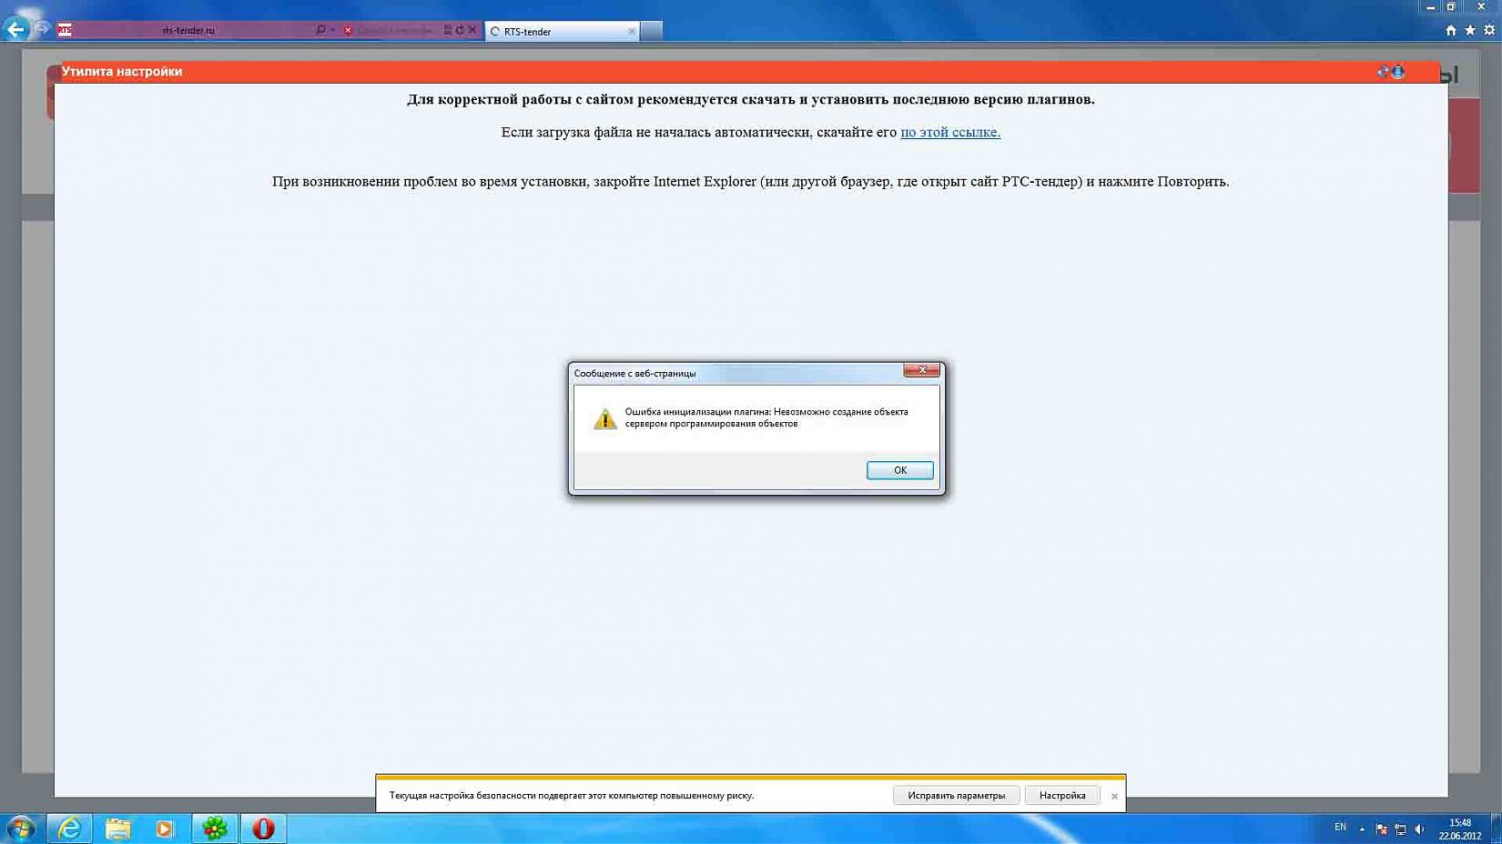Viewport: 1502px width, 844px height.
Task: Open the Action Center flag icon
Action: pyautogui.click(x=1382, y=829)
